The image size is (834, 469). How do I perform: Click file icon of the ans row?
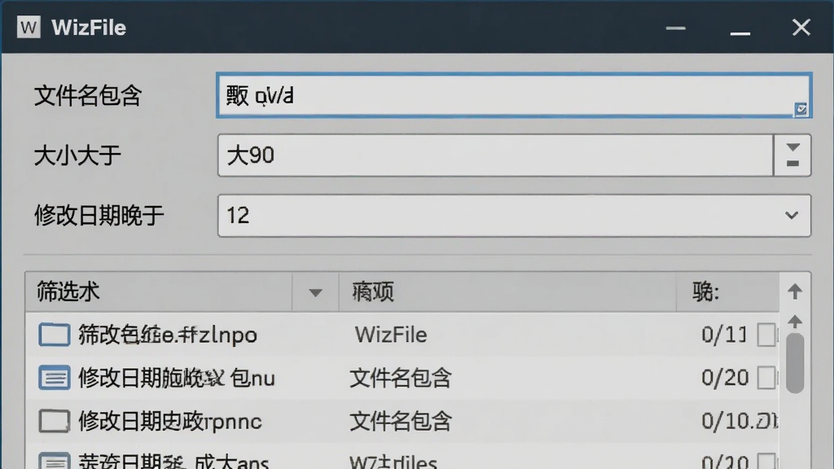click(x=55, y=461)
